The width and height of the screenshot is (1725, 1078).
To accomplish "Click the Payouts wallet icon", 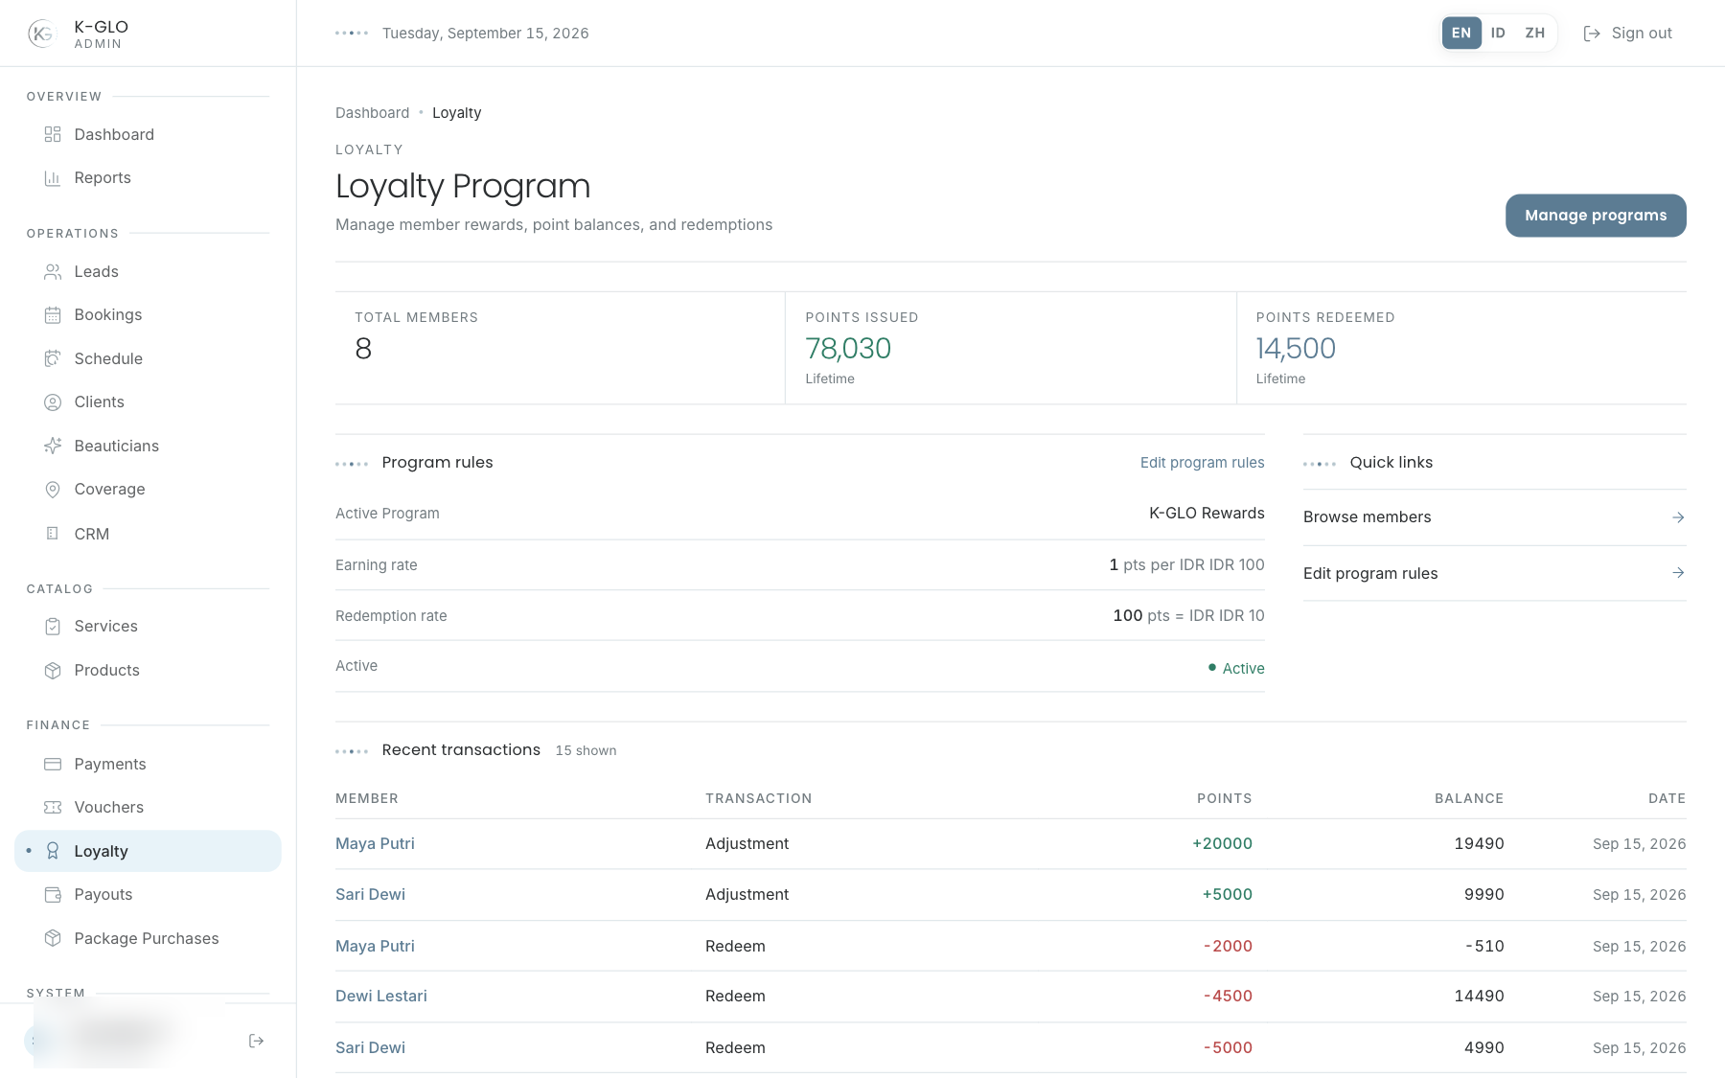I will pos(53,895).
